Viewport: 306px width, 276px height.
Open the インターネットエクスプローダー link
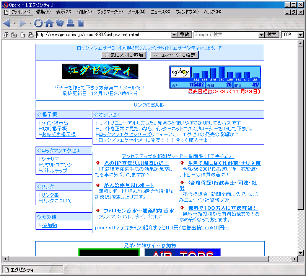tap(187, 129)
